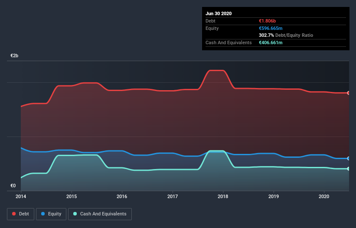Toggle Cash And Equivalents legend button
This screenshot has height=228, width=356.
pos(100,214)
